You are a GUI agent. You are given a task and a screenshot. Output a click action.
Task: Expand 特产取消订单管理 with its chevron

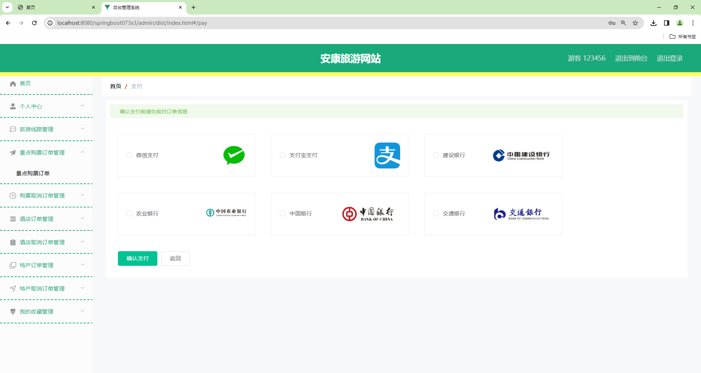click(83, 288)
